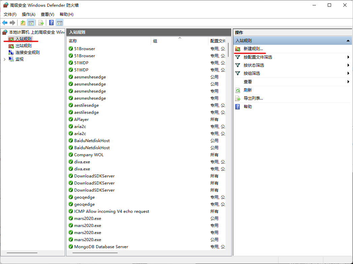The width and height of the screenshot is (353, 264).
Task: Click the 监视 tree node icon
Action: coord(11,59)
